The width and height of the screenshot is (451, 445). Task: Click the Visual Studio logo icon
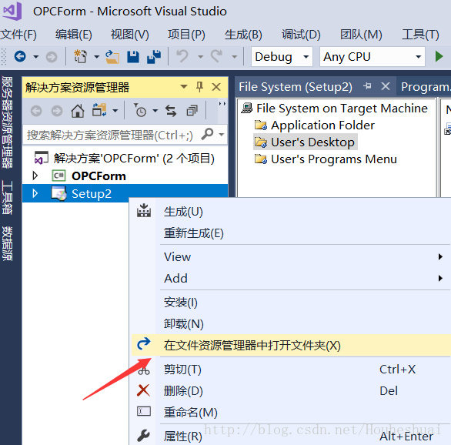click(12, 12)
